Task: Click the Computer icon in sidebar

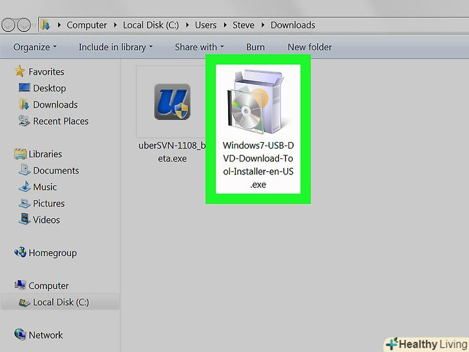Action: pos(20,285)
